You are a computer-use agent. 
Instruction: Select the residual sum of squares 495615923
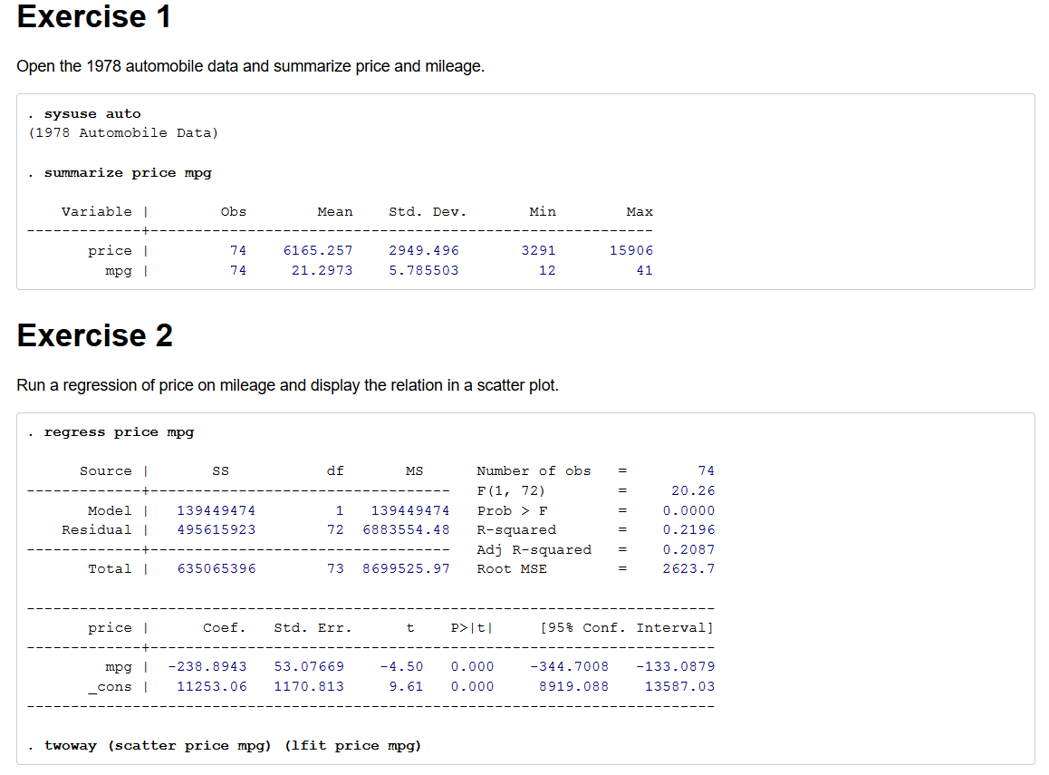(x=216, y=530)
